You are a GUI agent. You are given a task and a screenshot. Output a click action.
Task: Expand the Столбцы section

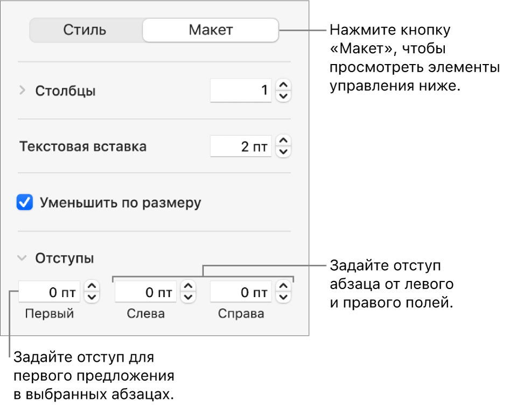tap(22, 91)
